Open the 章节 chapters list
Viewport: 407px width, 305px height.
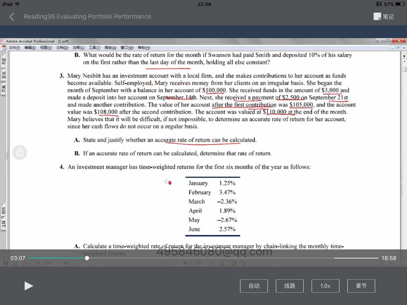[361, 286]
